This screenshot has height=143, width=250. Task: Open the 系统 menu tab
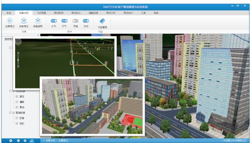pyautogui.click(x=9, y=13)
